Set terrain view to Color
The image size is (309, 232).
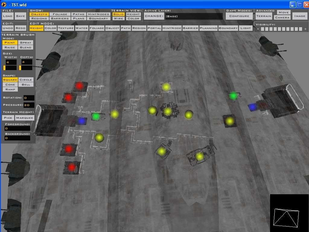click(133, 18)
